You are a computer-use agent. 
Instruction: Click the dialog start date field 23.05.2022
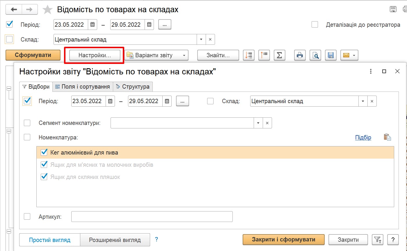pos(89,101)
